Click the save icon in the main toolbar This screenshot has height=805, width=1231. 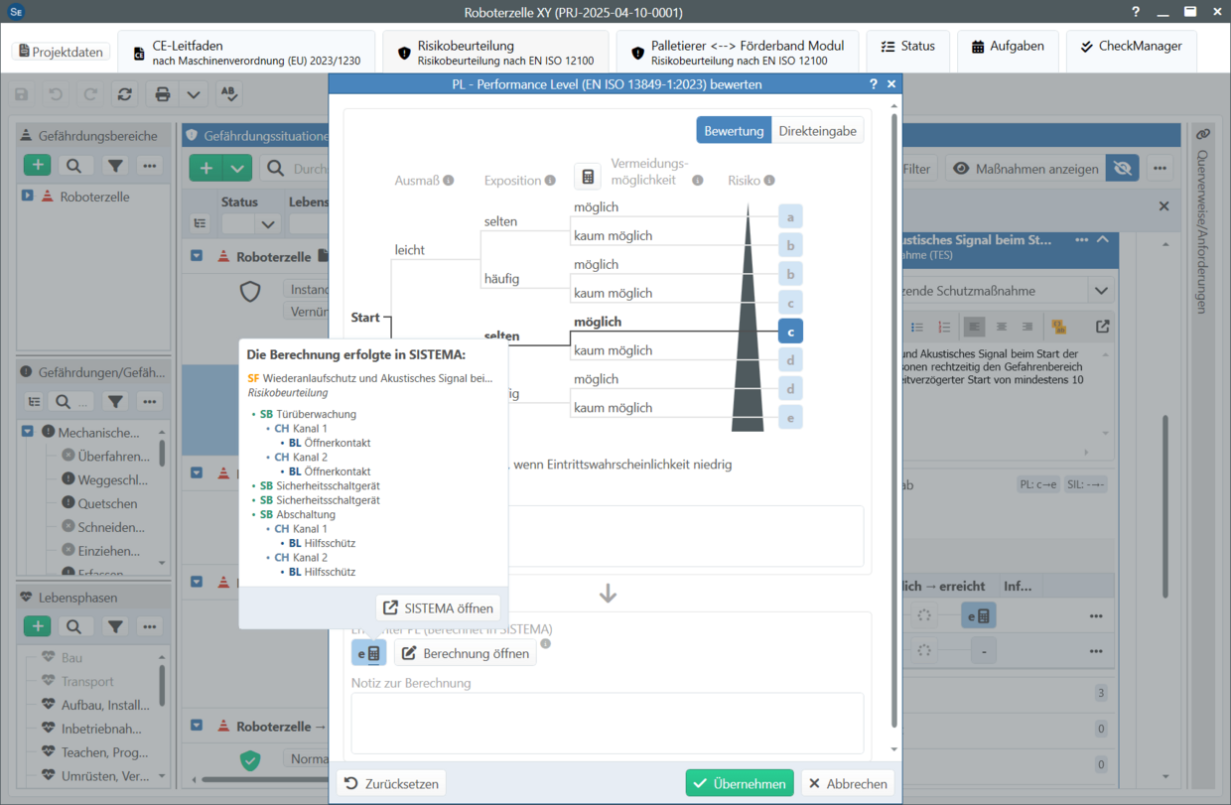[22, 94]
